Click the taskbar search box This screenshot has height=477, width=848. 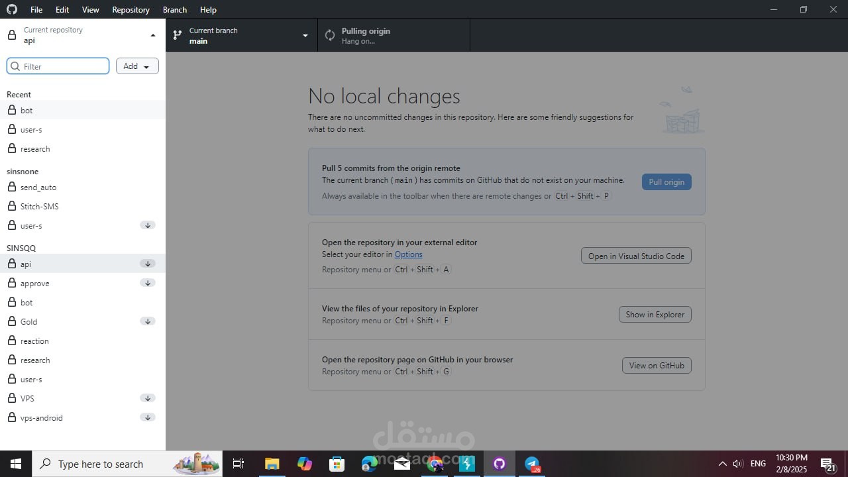click(129, 464)
